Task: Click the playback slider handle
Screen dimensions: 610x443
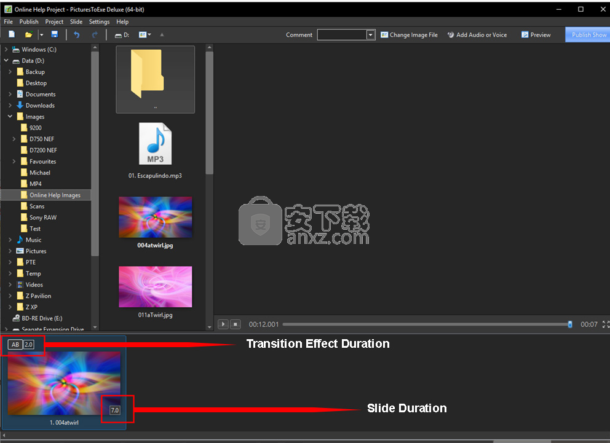Action: (x=570, y=324)
